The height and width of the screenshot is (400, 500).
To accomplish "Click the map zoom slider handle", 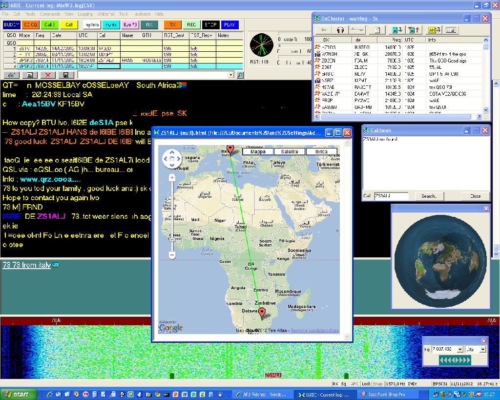I will coord(172,239).
